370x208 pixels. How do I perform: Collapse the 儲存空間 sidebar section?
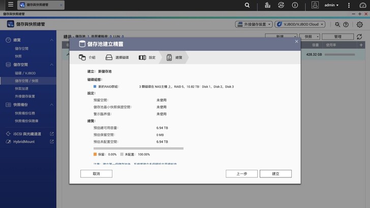(x=52, y=65)
